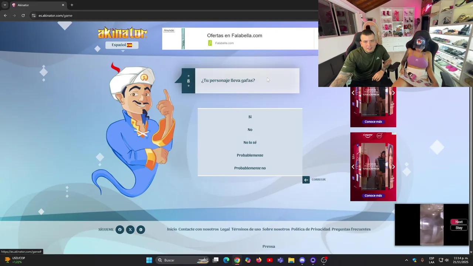Screen dimensions: 473x266
Task: Click "Conoce más" on the lower Colgate ad
Action: (x=373, y=195)
